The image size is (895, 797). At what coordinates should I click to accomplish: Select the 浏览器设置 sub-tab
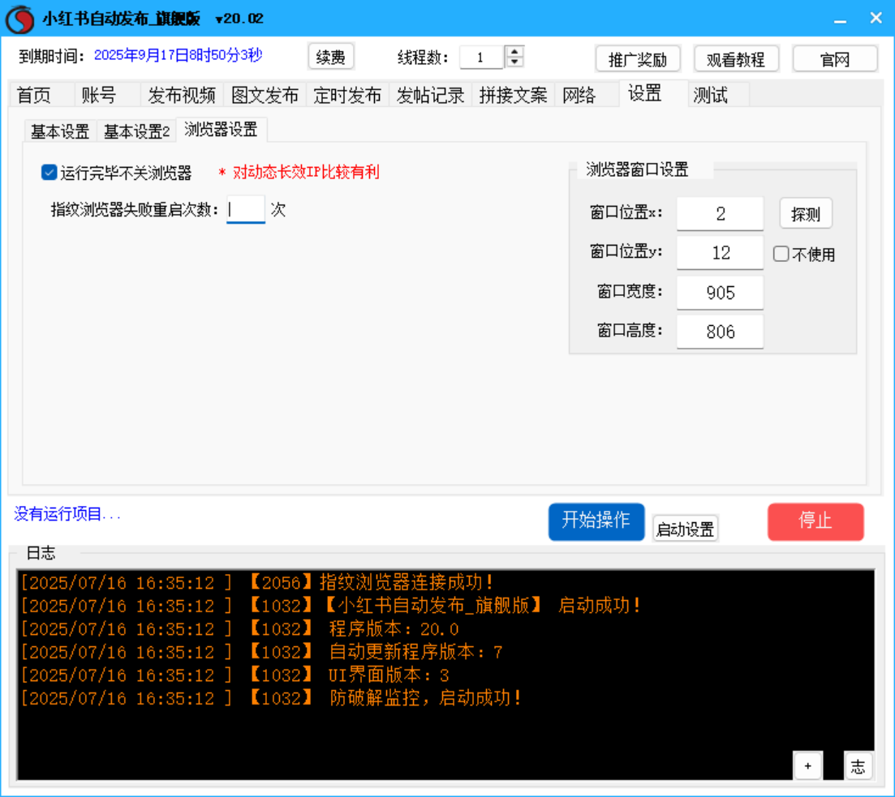[221, 130]
